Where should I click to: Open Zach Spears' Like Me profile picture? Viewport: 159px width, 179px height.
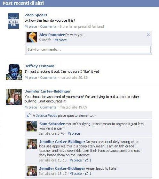[x=13, y=21]
